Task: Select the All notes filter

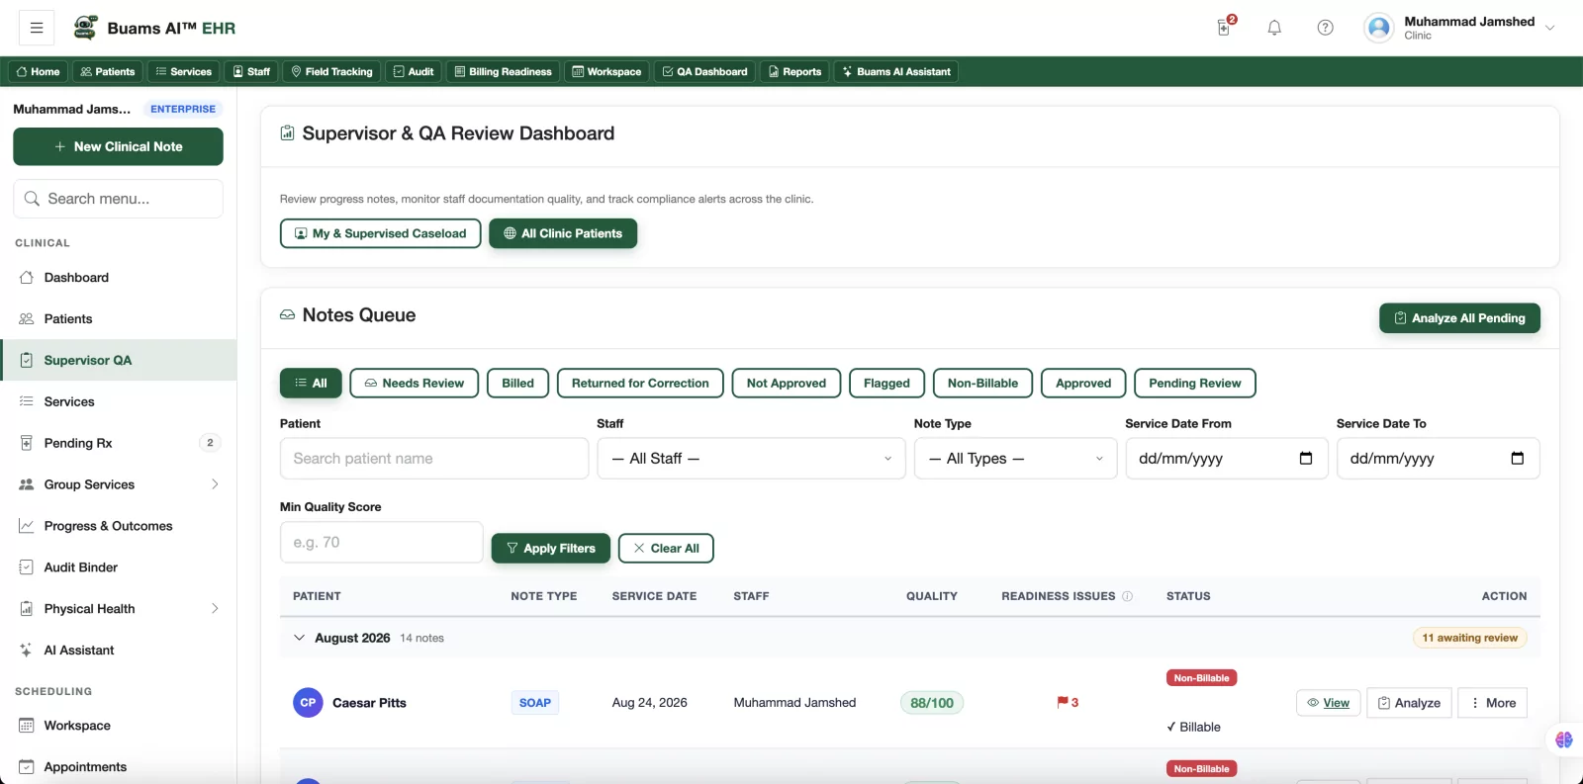Action: [x=311, y=384]
